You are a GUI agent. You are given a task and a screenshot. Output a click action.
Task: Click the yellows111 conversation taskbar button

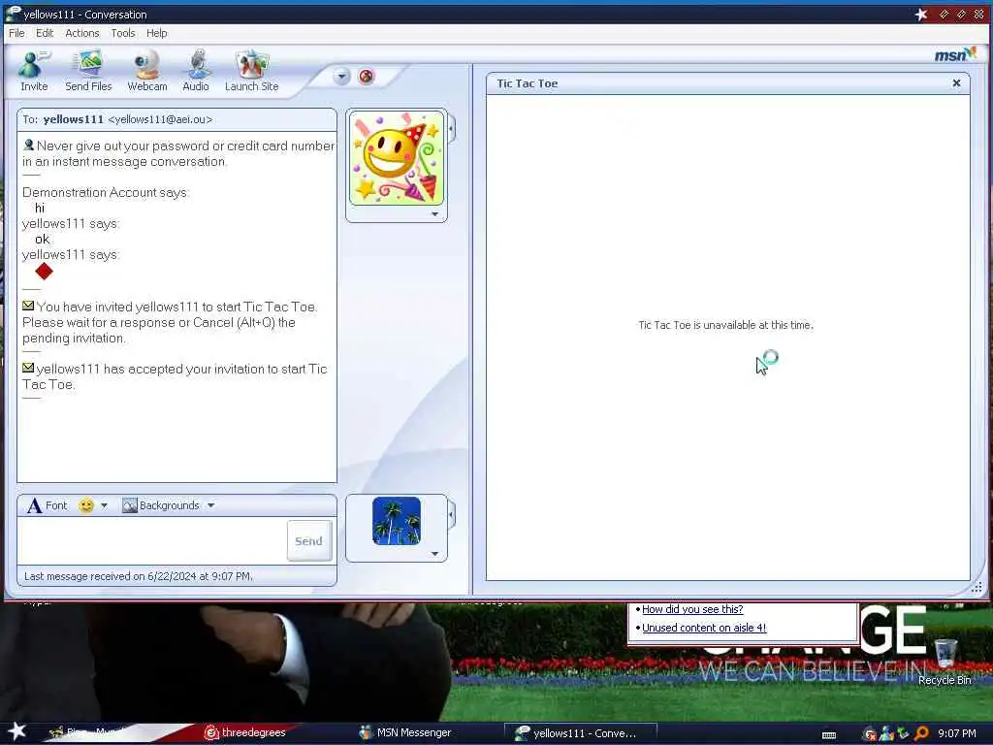(580, 733)
